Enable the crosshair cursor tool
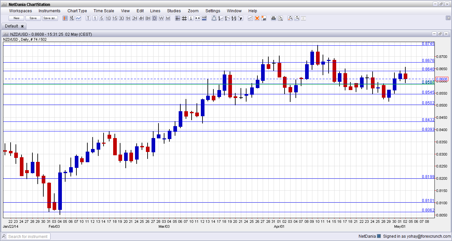Viewport: 452px width, 241px height. [x=178, y=18]
